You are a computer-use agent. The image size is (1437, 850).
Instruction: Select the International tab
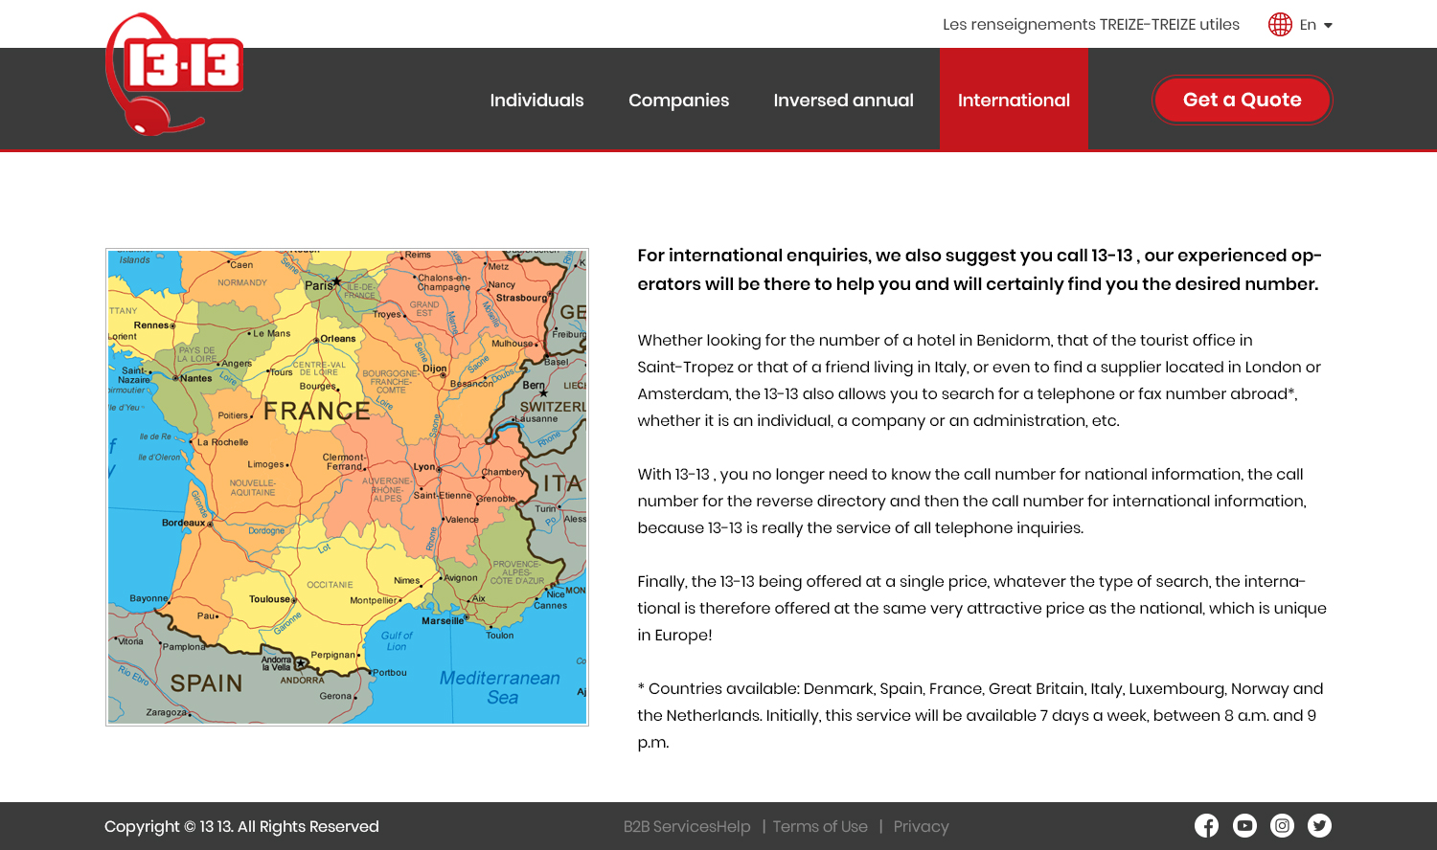click(1014, 100)
